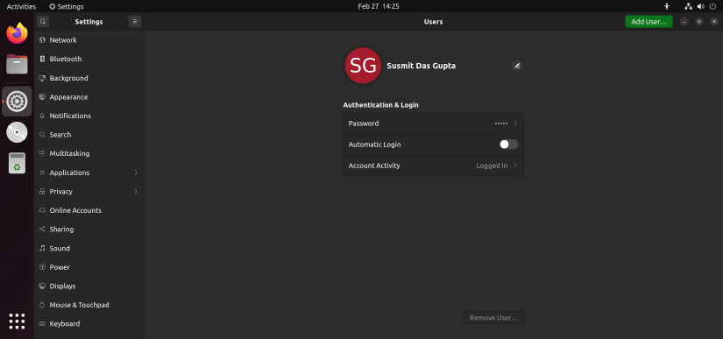This screenshot has height=339, width=723.
Task: Click the Remove User button
Action: click(x=493, y=318)
